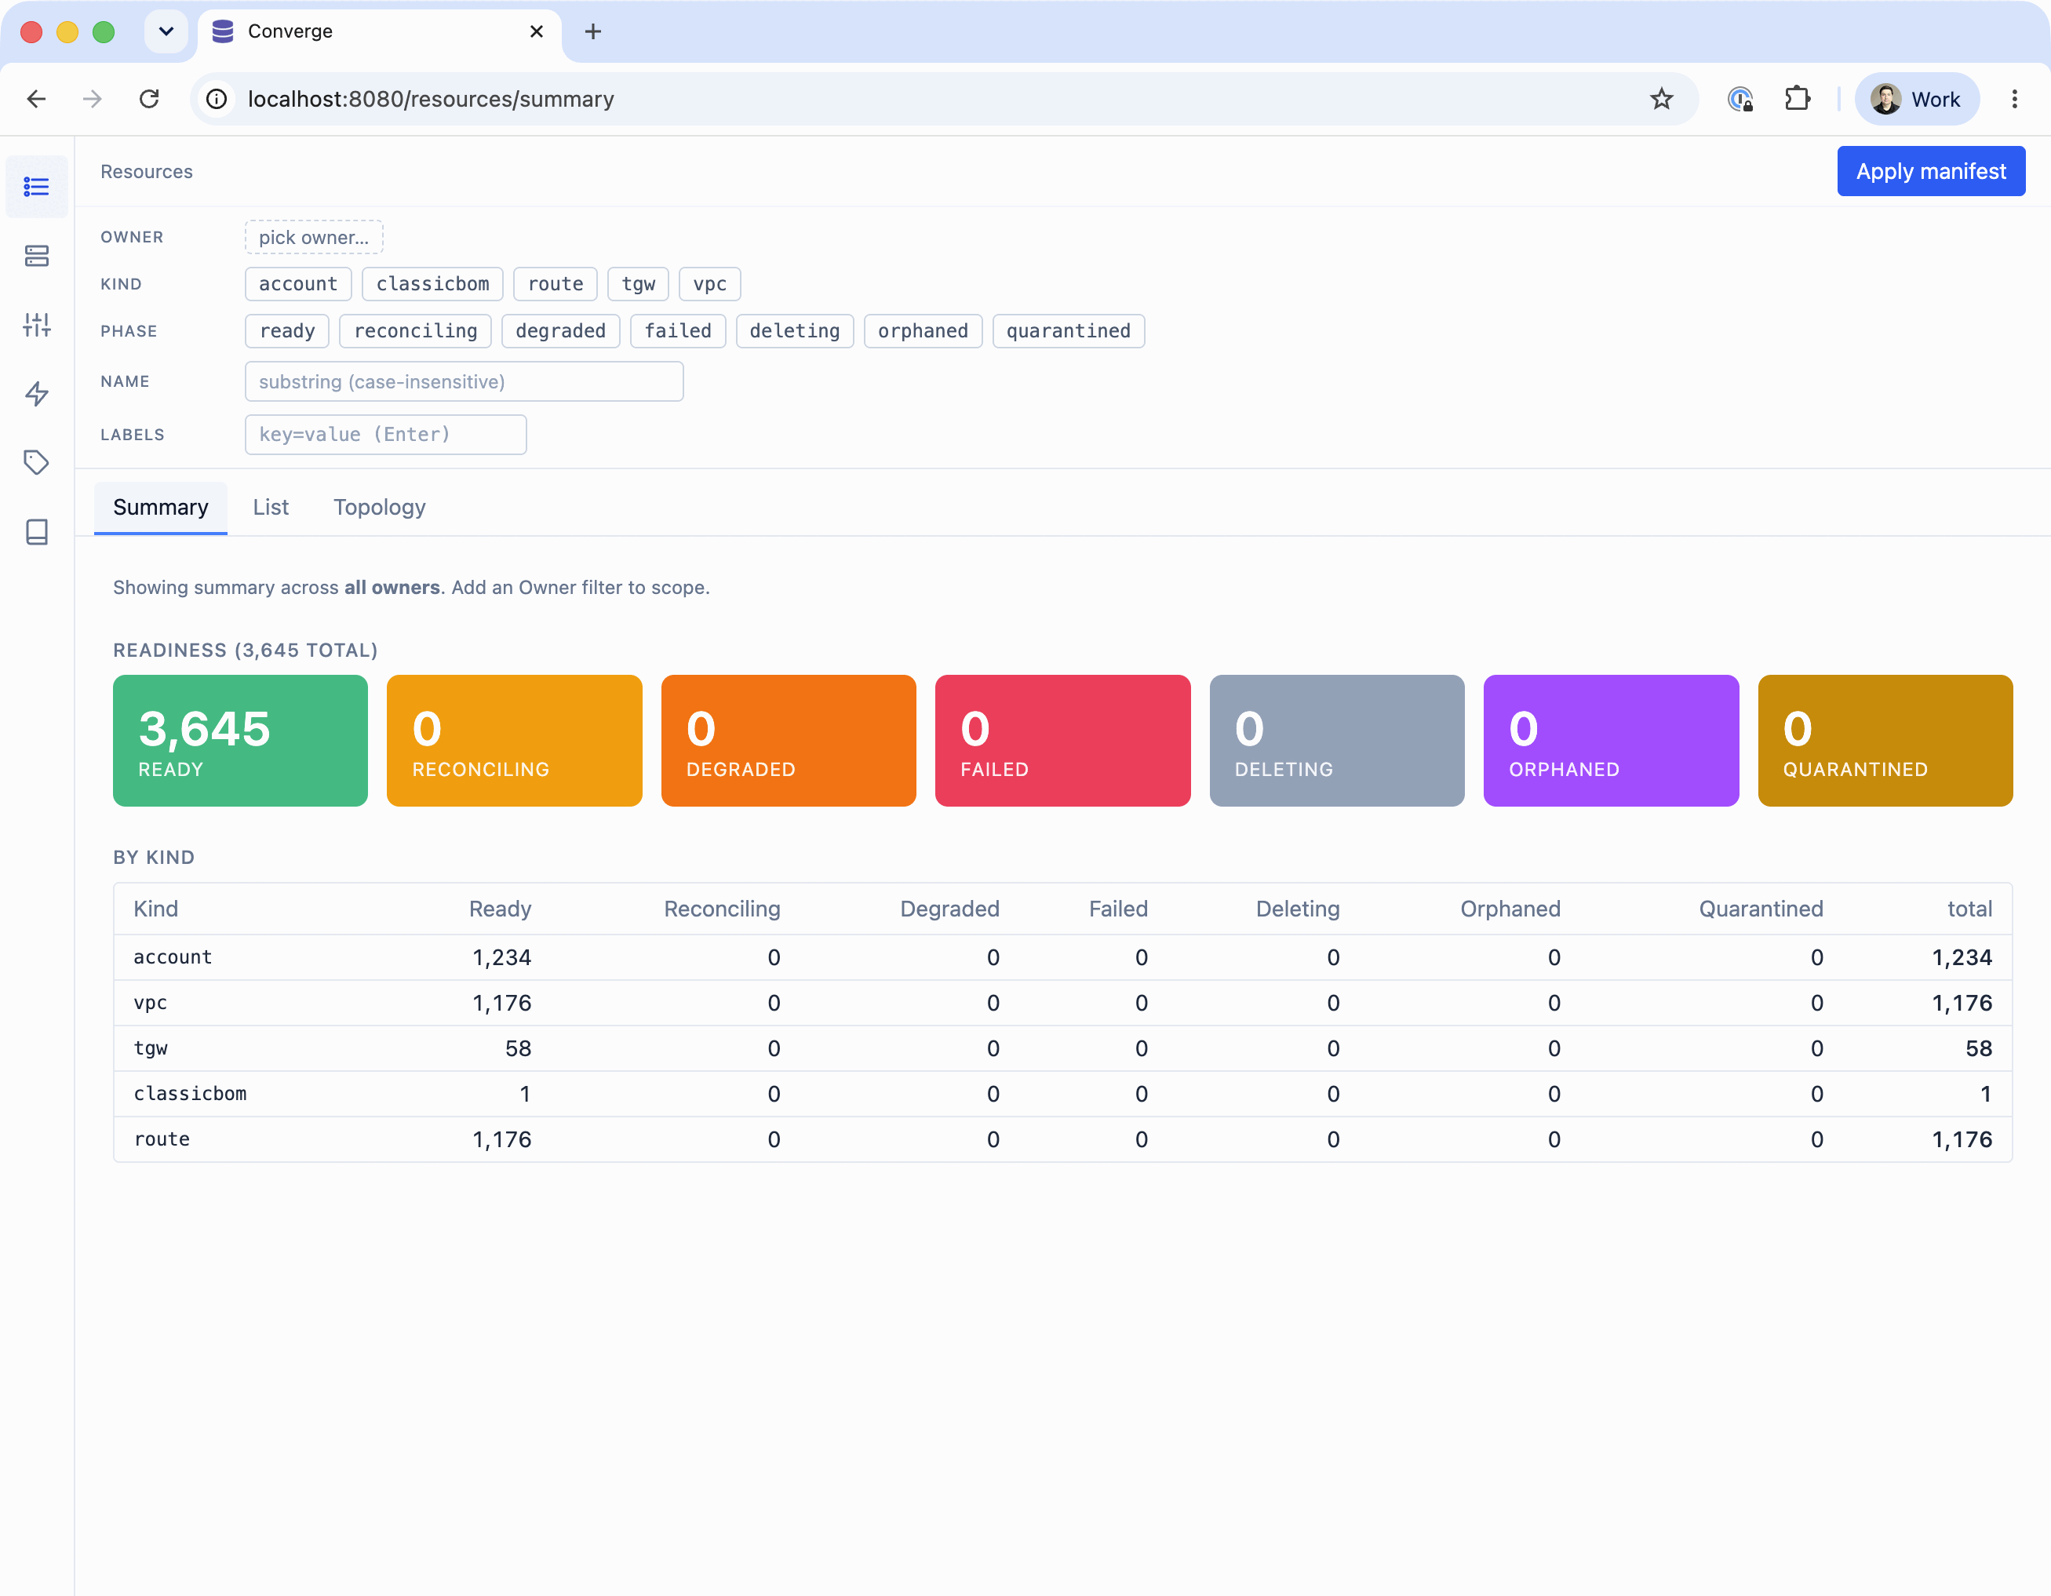Open the pick owner selector
Screen dimensions: 2051x1596
point(314,237)
